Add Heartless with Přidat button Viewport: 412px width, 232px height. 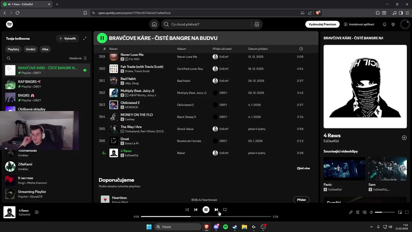[x=302, y=200]
